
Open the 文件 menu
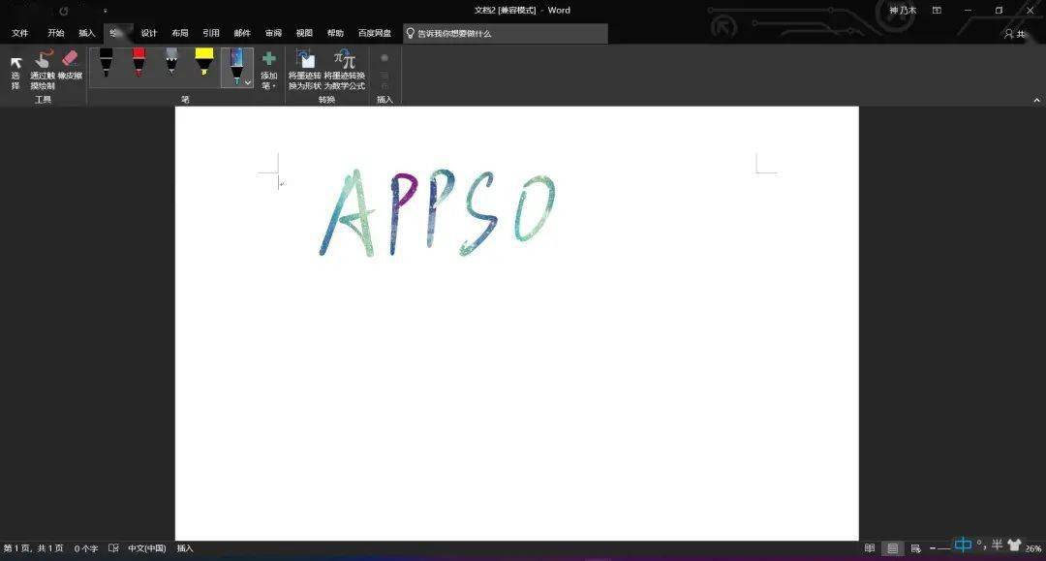[x=19, y=32]
